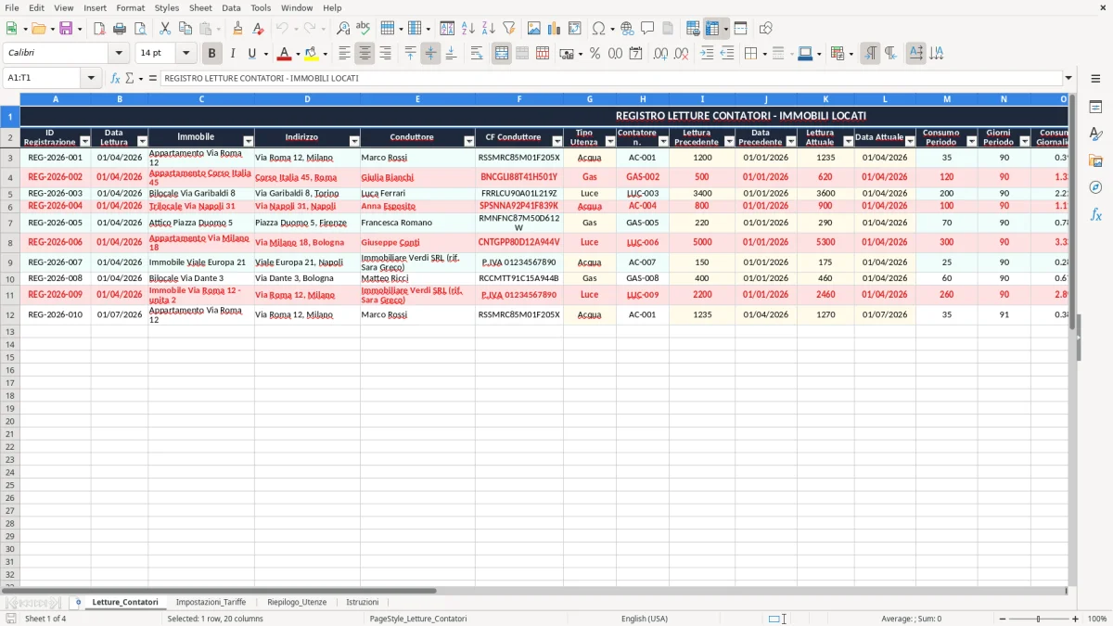This screenshot has height=626, width=1113.
Task: Open Background Color dropdown arrow
Action: pos(325,54)
